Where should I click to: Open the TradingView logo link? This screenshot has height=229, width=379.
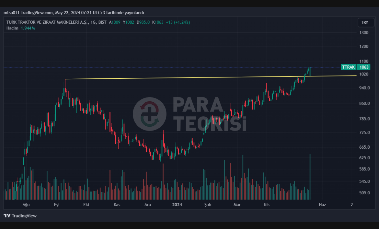[20, 216]
